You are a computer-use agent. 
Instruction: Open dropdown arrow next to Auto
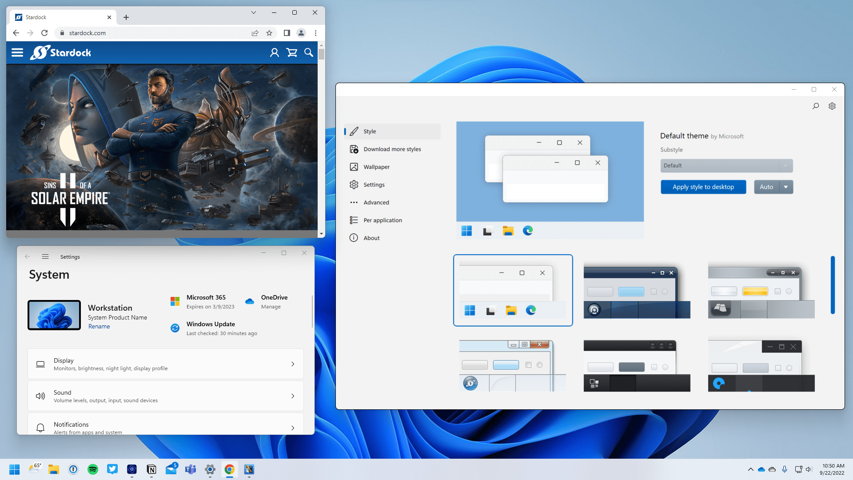[x=786, y=187]
